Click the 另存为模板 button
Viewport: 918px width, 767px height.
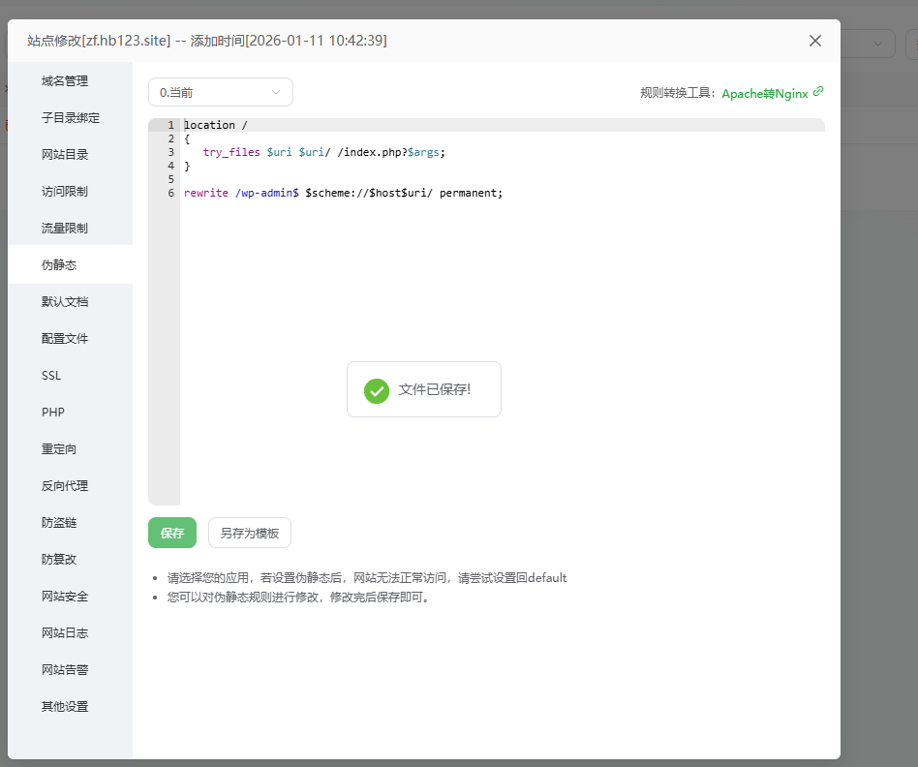[x=249, y=533]
